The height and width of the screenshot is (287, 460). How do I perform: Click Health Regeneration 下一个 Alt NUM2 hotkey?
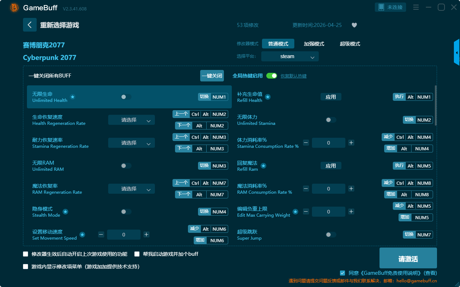[202, 126]
